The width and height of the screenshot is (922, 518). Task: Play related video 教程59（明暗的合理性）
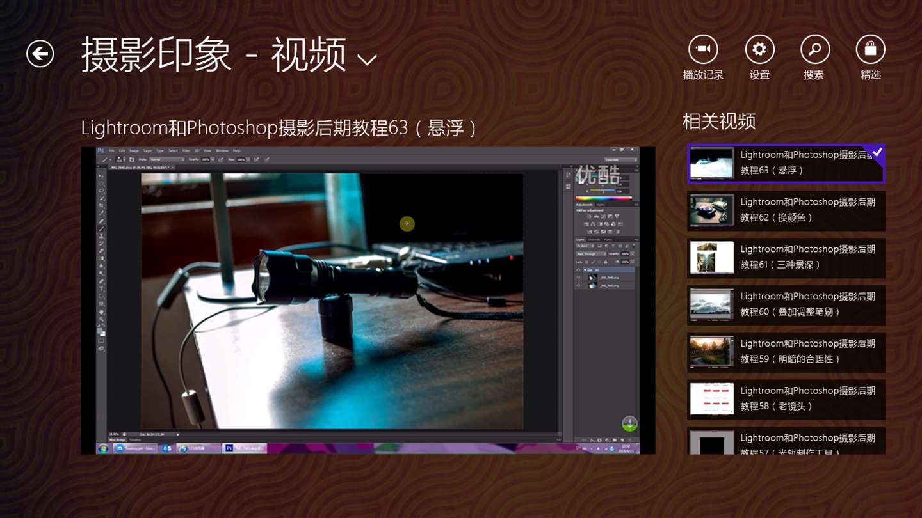(x=786, y=352)
